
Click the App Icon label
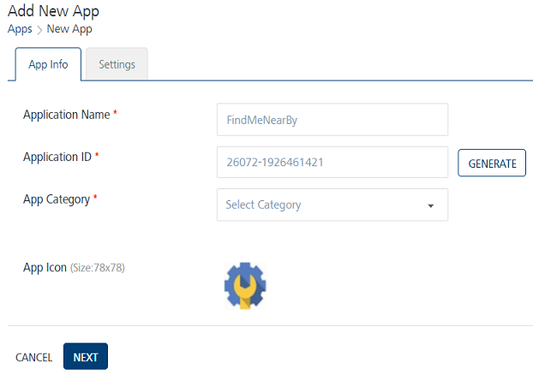click(x=45, y=268)
